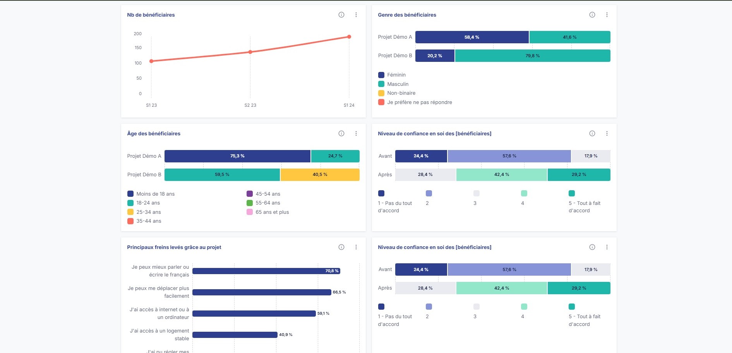Click info icon on Nb de bénéficiaires card
The height and width of the screenshot is (353, 732).
click(x=341, y=15)
